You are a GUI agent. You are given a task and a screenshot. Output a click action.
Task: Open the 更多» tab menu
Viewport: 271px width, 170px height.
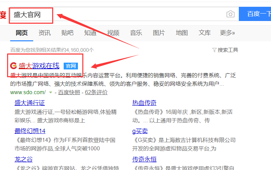(x=227, y=33)
